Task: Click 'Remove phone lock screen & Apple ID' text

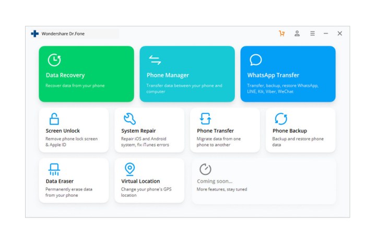Action: coord(72,142)
